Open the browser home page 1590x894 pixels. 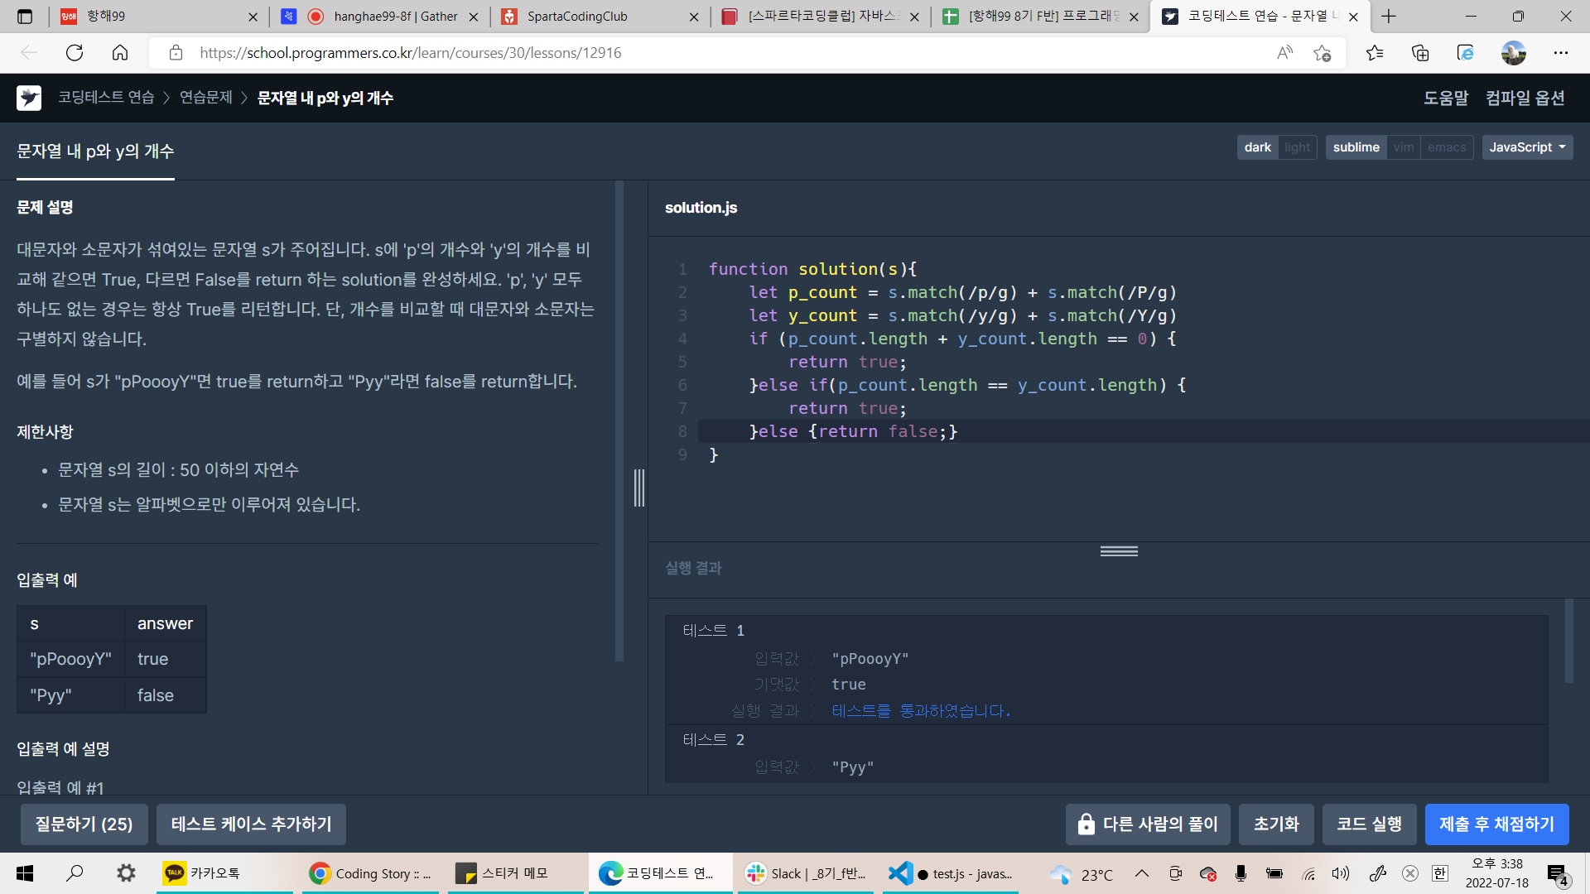pyautogui.click(x=120, y=53)
